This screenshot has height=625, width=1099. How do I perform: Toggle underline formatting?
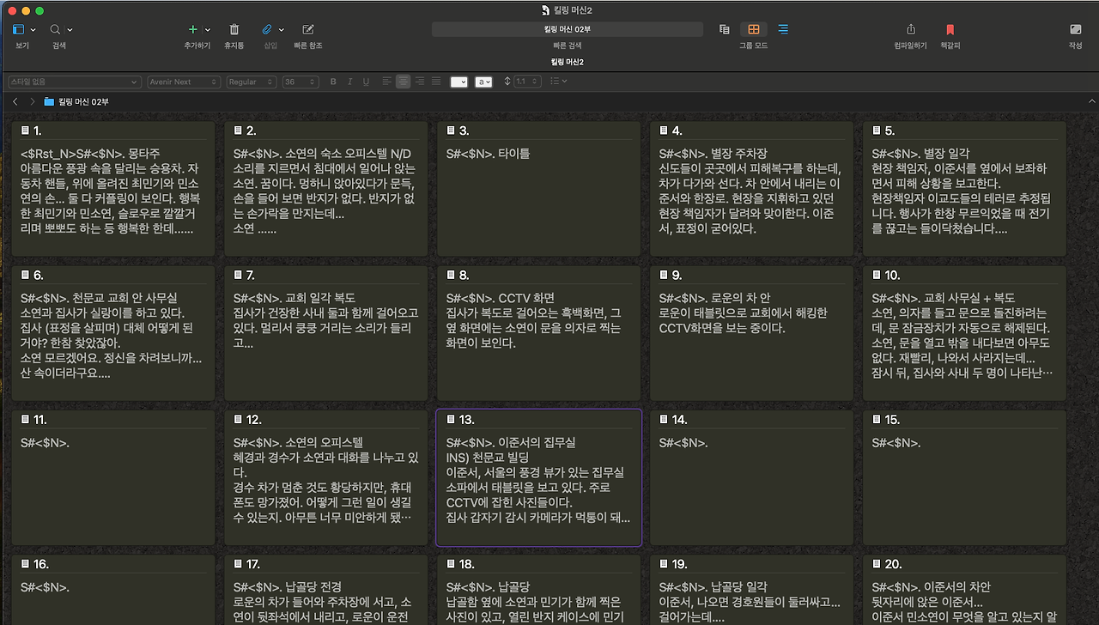tap(366, 82)
